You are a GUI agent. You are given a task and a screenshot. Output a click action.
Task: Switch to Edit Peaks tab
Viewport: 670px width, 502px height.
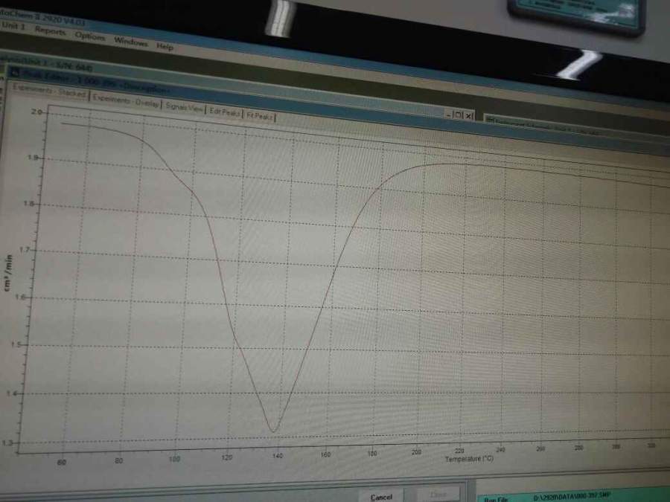click(225, 112)
